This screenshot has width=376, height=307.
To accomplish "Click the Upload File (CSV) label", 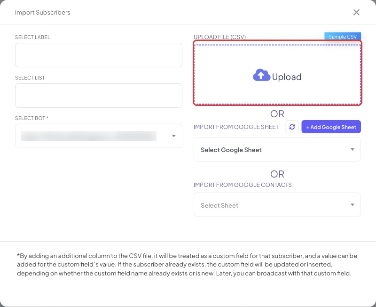I will pos(219,37).
